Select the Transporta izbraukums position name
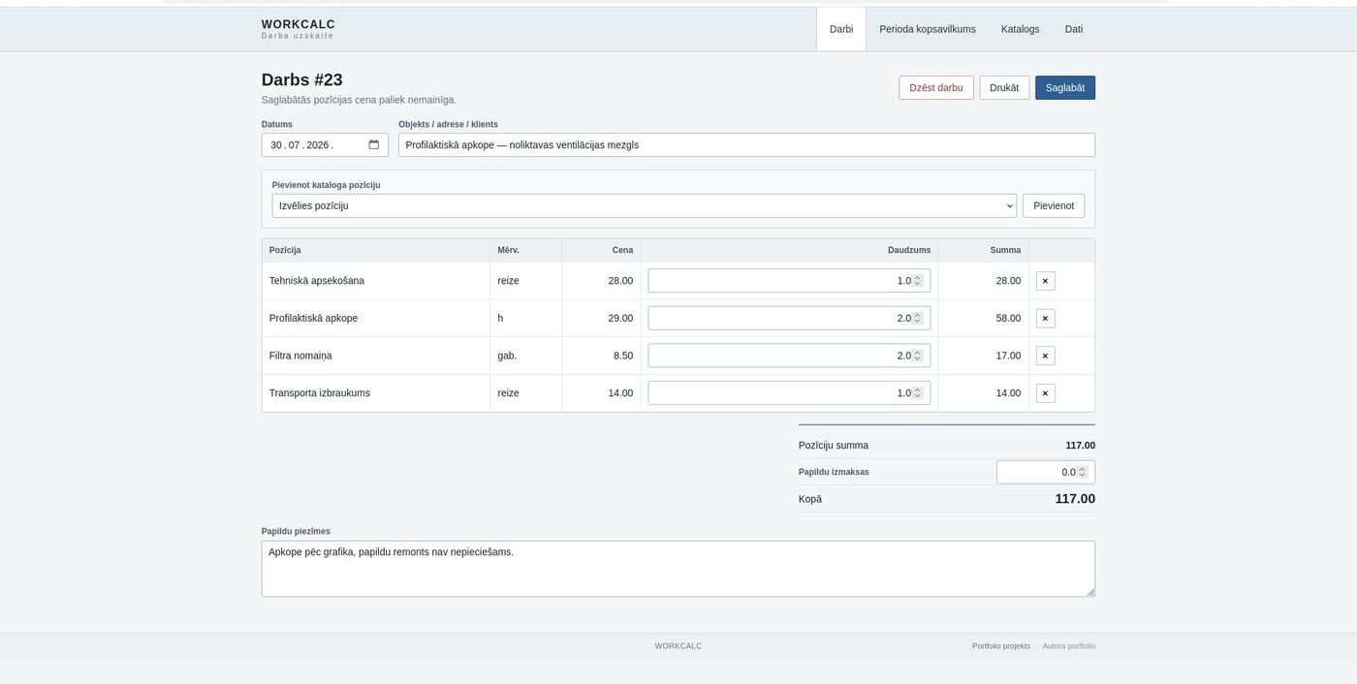Screen dimensions: 1357x684 [320, 393]
